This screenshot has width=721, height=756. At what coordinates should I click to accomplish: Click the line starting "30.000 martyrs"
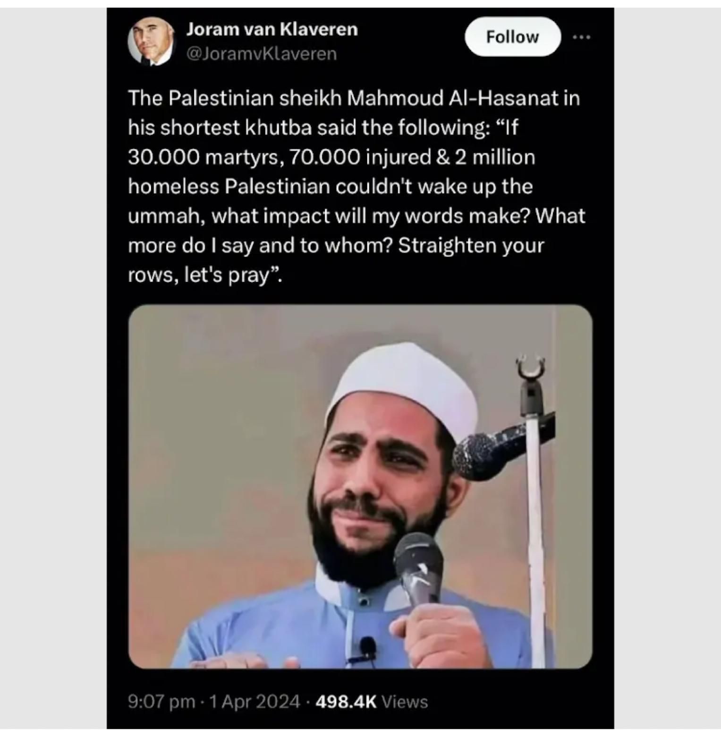pyautogui.click(x=331, y=157)
